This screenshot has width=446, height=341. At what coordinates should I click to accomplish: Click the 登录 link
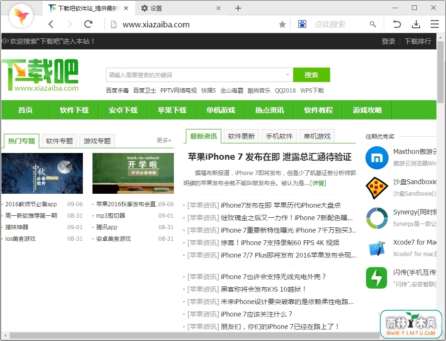pos(389,41)
